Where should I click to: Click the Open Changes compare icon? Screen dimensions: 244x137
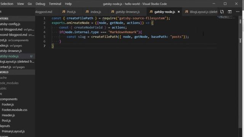click(x=222, y=12)
